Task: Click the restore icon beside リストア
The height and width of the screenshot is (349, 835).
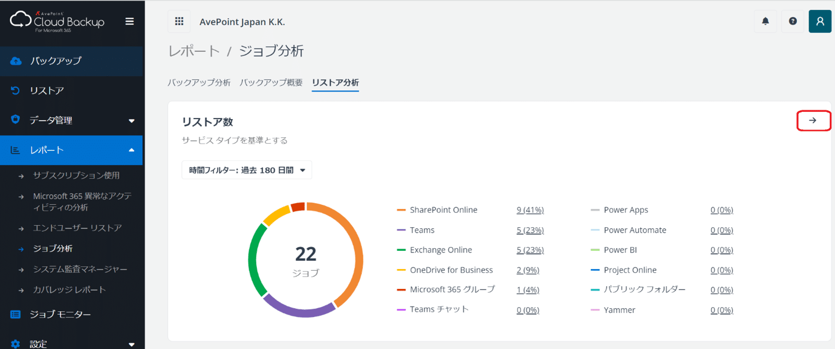Action: (x=15, y=90)
